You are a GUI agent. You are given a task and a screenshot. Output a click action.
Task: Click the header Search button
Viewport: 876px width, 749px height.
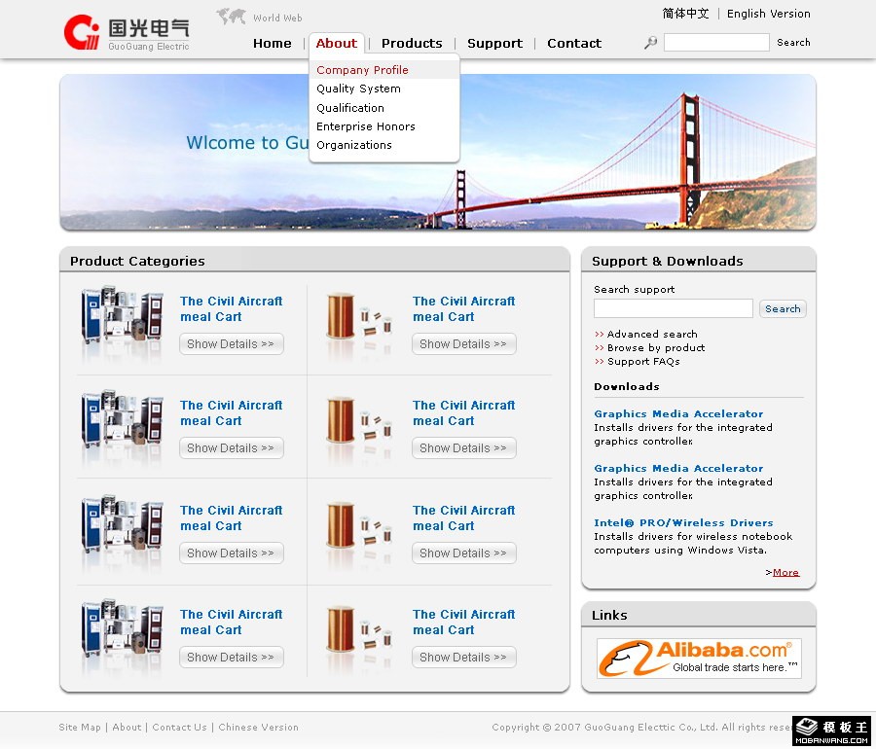point(793,43)
